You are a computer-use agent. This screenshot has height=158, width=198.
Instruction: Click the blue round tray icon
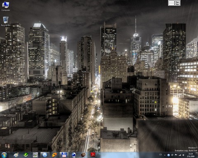168,155
